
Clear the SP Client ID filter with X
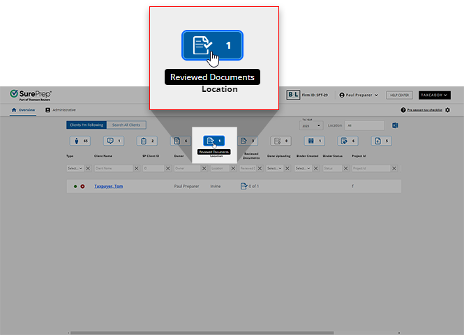coord(167,169)
